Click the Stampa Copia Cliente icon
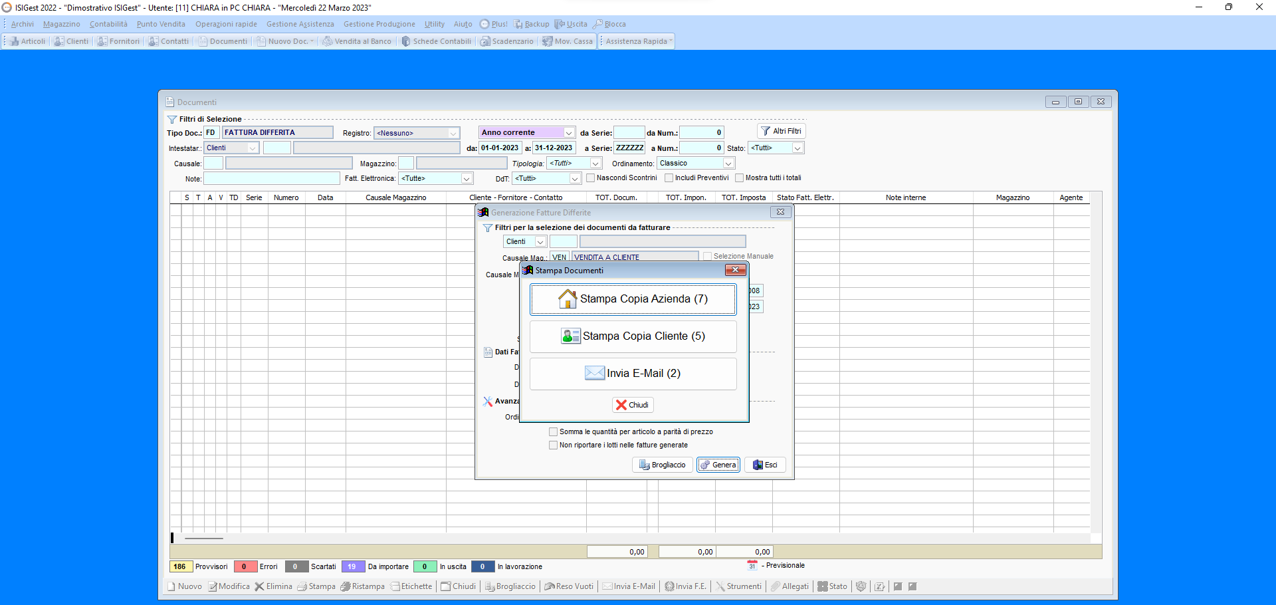Screen dimensions: 1276x605 pos(570,336)
